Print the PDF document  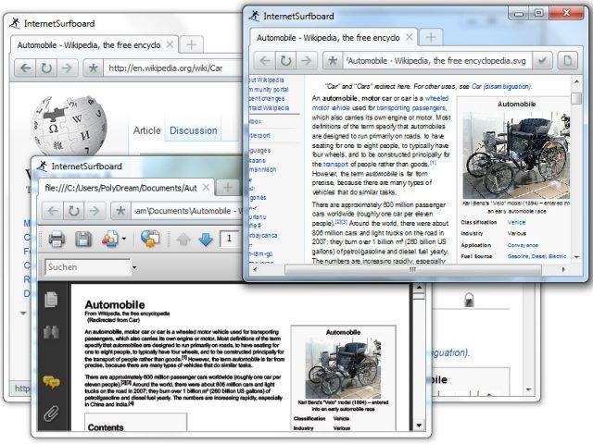pyautogui.click(x=57, y=239)
